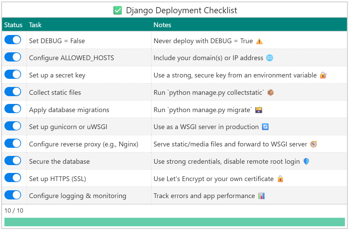This screenshot has width=349, height=230.
Task: Toggle the Configure reverse proxy switch
Action: point(13,143)
